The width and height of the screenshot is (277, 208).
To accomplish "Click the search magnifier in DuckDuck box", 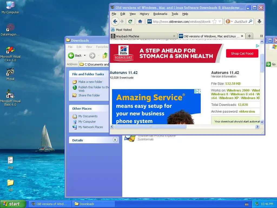I will [250, 21].
